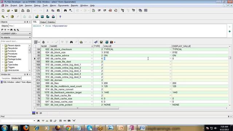This screenshot has width=233, height=131.
Task: Expand the Procedures folder node
Action: tap(3, 54)
